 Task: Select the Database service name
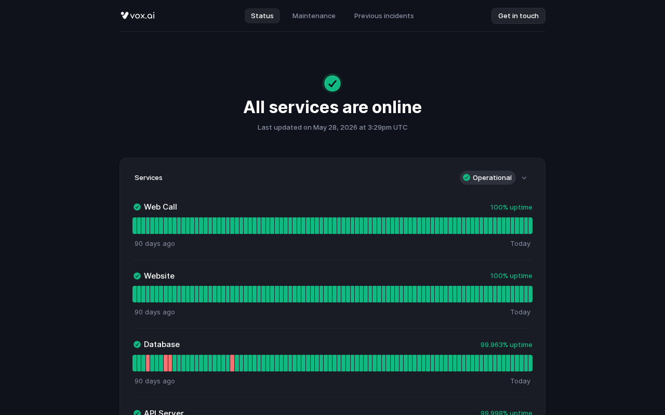coord(162,344)
